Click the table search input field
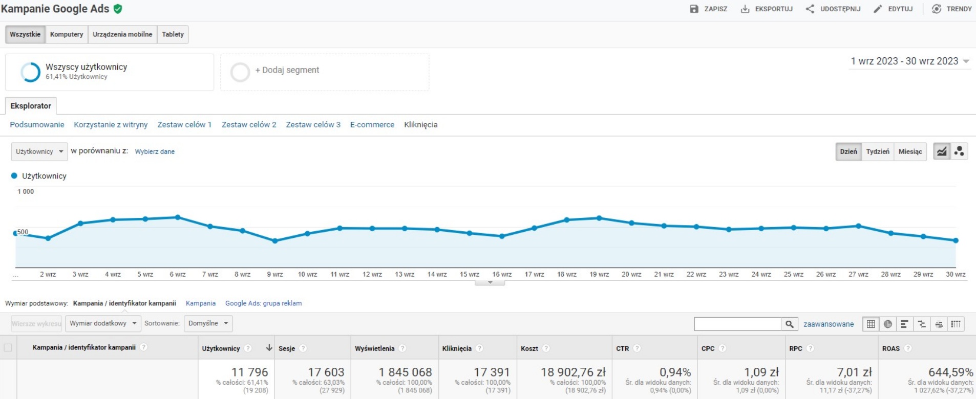This screenshot has height=399, width=976. point(737,324)
